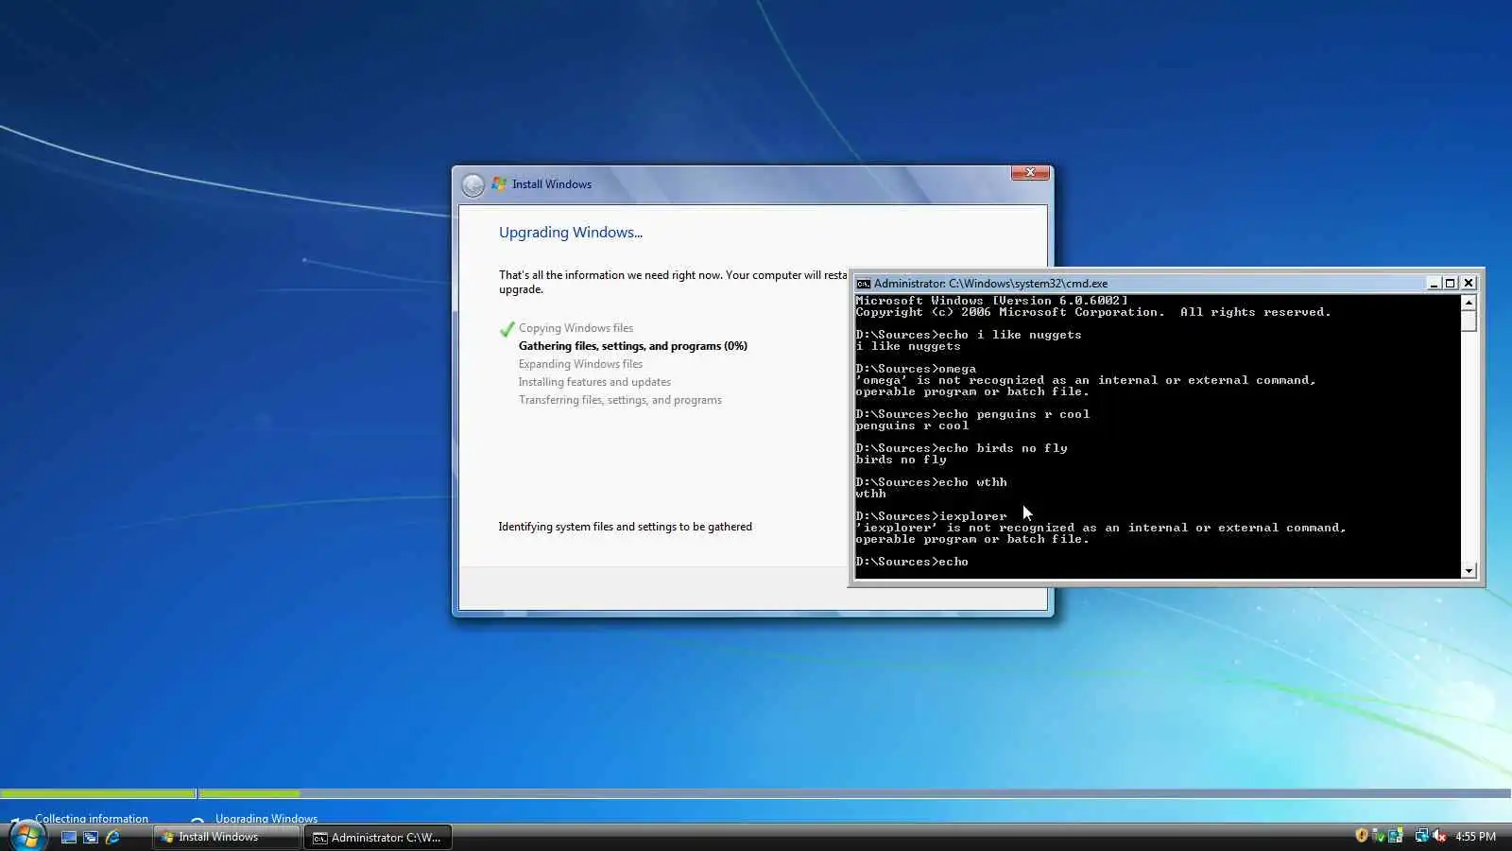Click the 'Microsoft Windows [Version 6.0.6002]' line

point(991,301)
